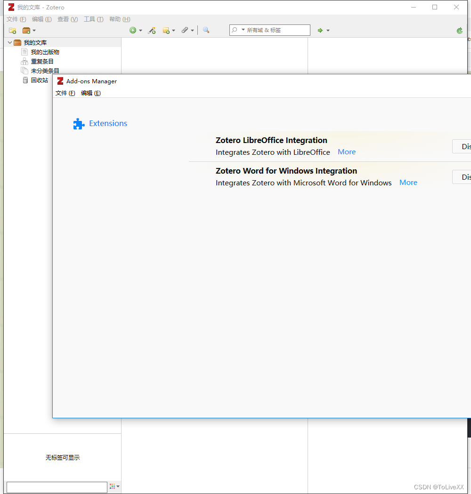Screen dimensions: 471x494
Task: Maximize the Zotero main window
Action: (x=435, y=7)
